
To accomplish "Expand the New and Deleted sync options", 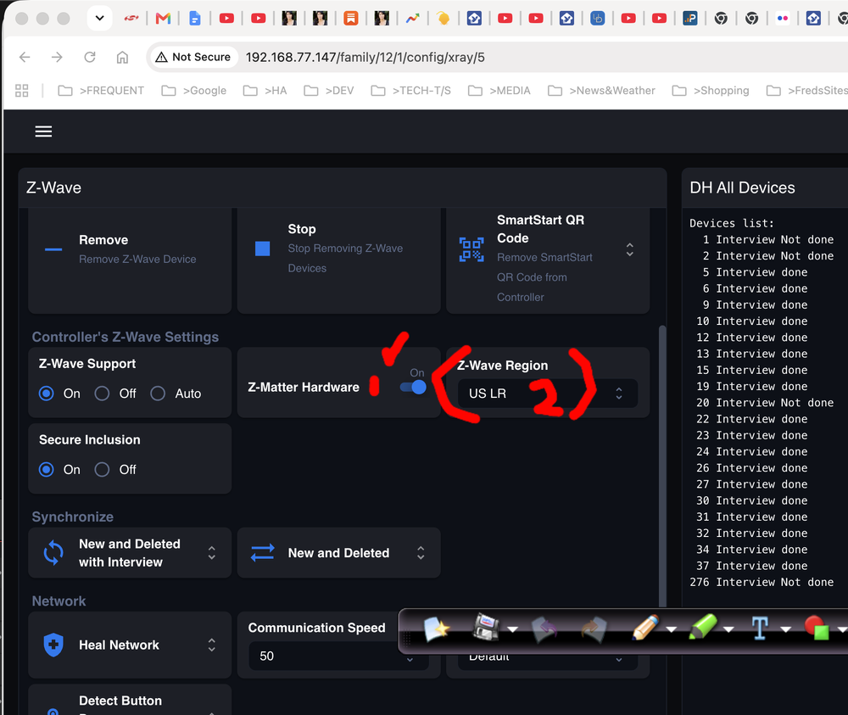I will (x=421, y=553).
